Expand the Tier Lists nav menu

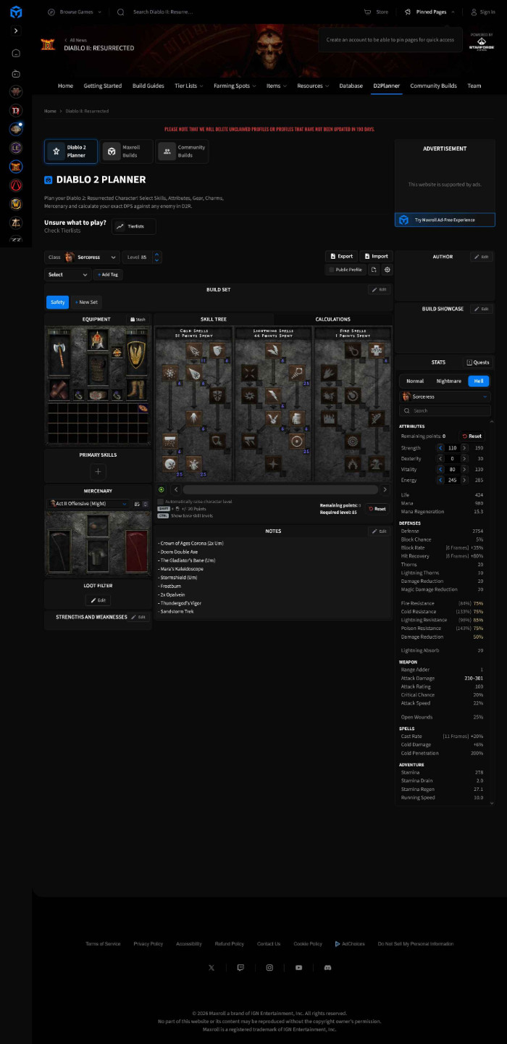click(188, 86)
